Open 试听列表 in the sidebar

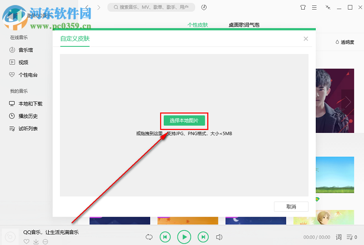point(24,128)
